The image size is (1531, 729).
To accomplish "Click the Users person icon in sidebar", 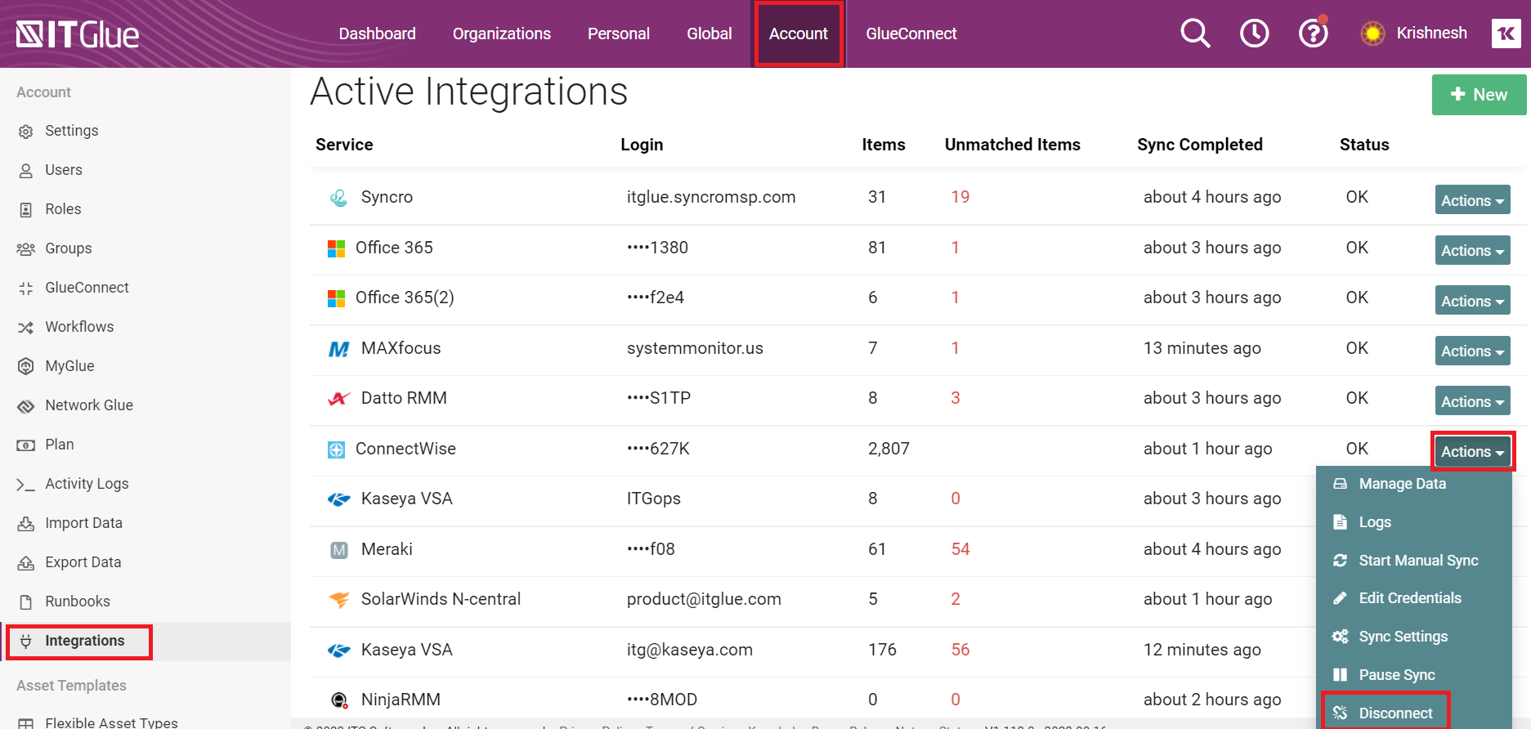I will [26, 171].
